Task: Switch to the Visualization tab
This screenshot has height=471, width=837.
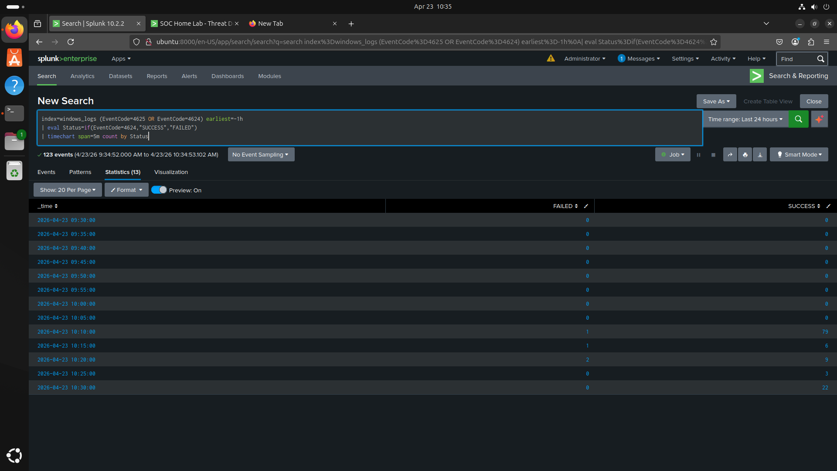Action: point(171,172)
